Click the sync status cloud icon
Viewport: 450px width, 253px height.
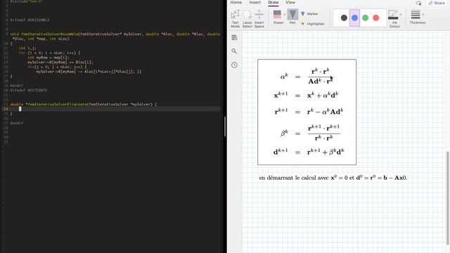[x=418, y=3]
